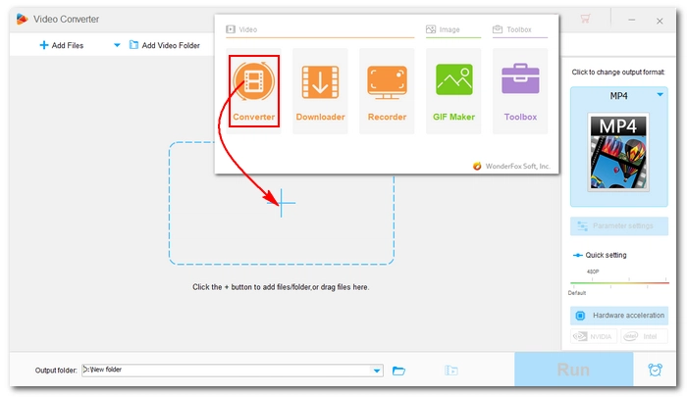Viewport: 687px width, 397px height.
Task: Click Add Video Folder
Action: click(x=165, y=45)
